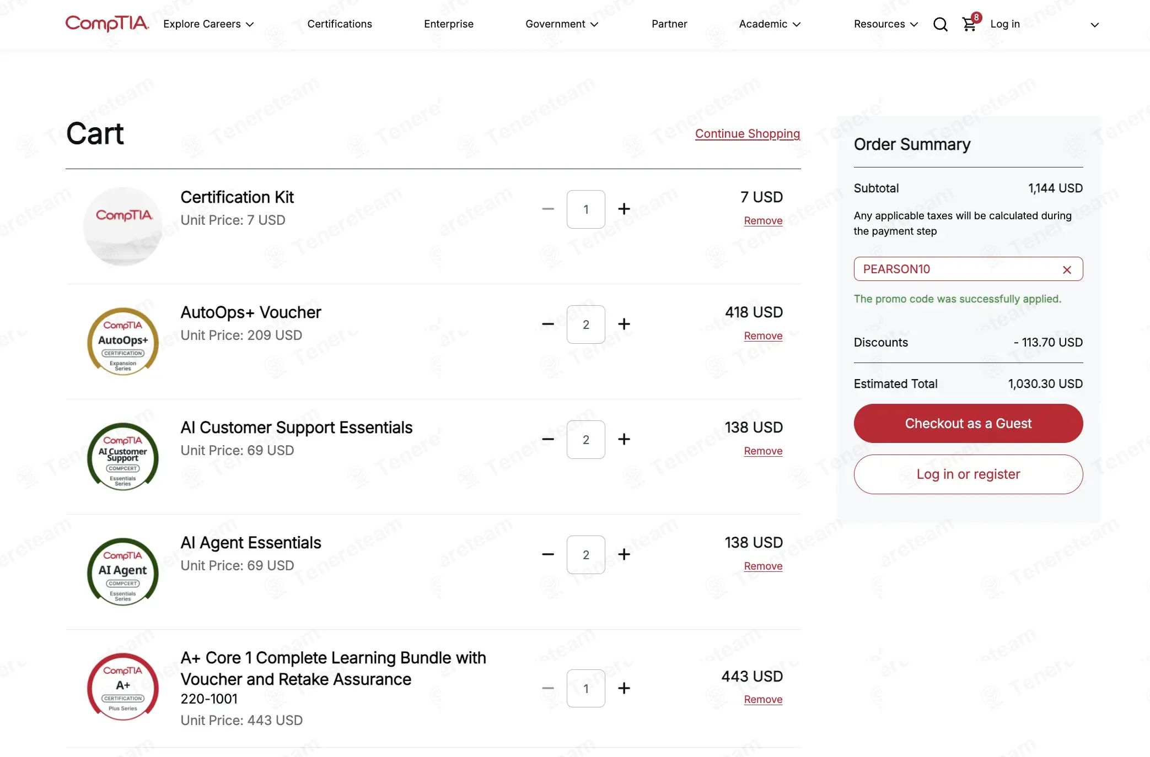Viewport: 1150px width, 757px height.
Task: Go to Certifications in the nav bar
Action: pos(340,24)
